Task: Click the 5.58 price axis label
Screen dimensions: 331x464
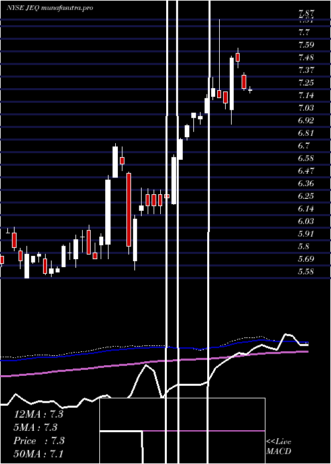Action: pyautogui.click(x=306, y=272)
